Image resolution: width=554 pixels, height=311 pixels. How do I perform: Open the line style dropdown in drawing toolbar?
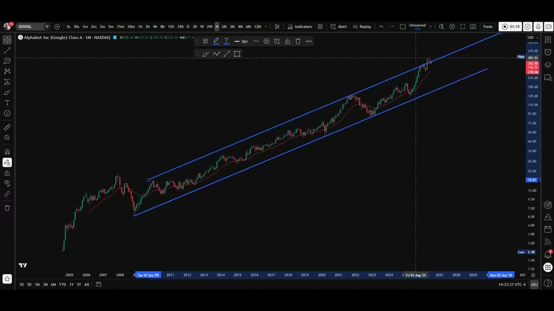tap(256, 41)
